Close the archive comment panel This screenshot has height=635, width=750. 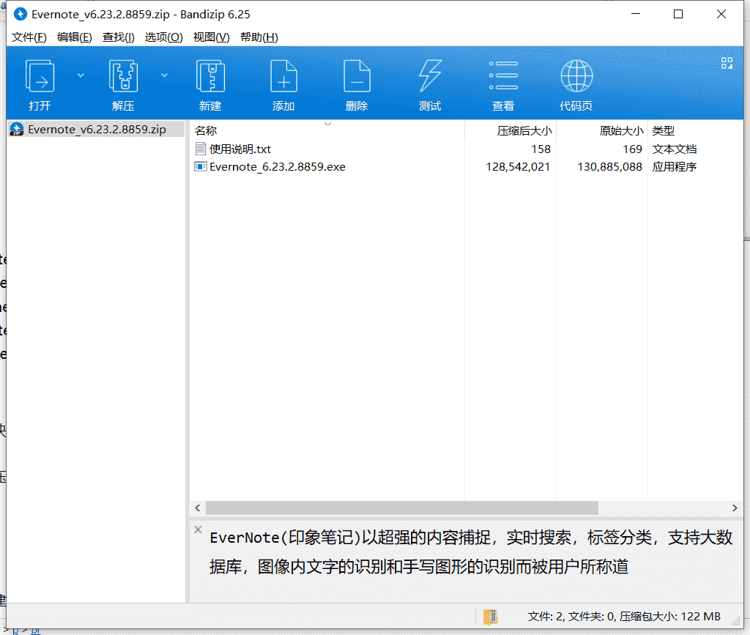pos(198,530)
